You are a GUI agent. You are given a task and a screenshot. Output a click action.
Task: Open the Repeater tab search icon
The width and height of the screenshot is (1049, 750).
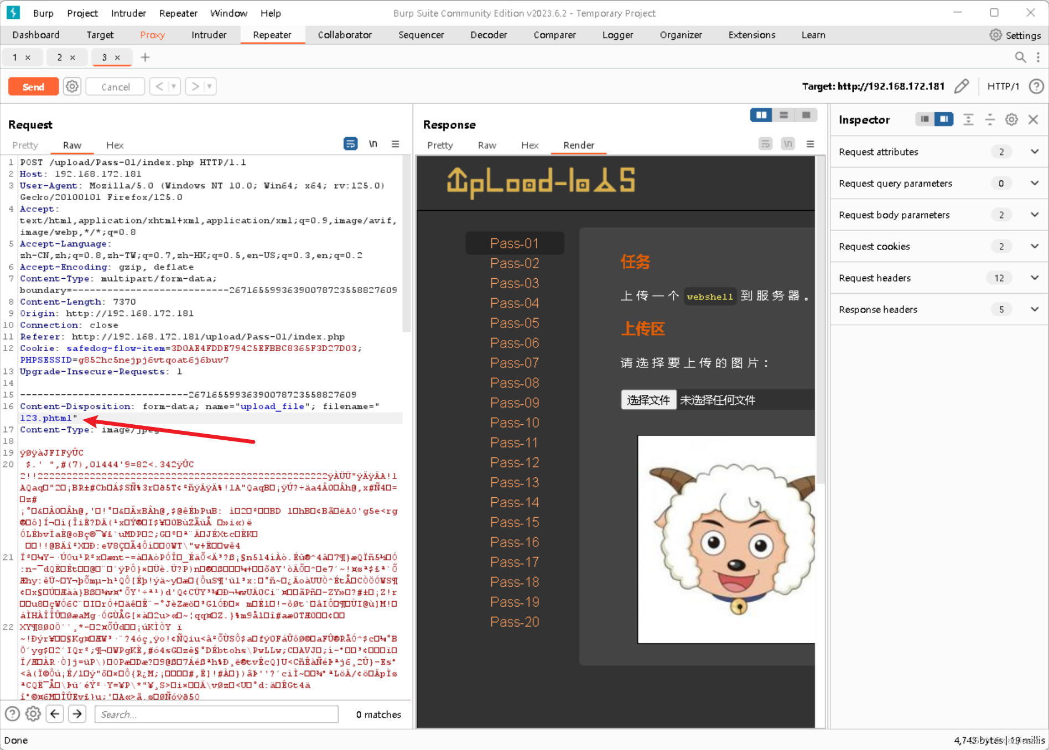(1020, 57)
